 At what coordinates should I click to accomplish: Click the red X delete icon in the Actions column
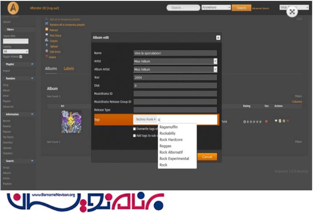click(288, 121)
